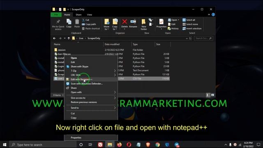
Task: Switch to the Share ribbon tab
Action: pos(78,15)
